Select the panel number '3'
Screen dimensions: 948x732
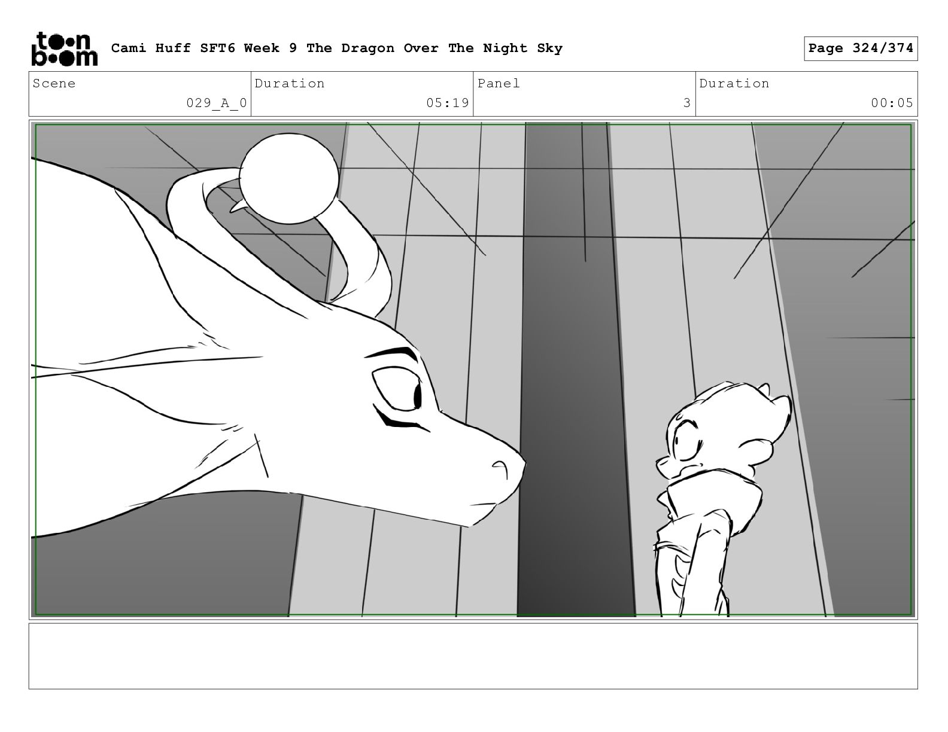pyautogui.click(x=687, y=103)
